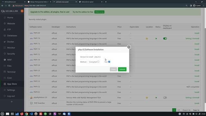
Task: Click the 'Software name' column header
Action: (36, 27)
